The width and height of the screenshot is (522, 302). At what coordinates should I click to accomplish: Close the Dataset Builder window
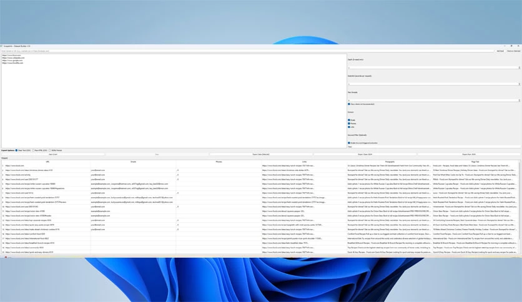(518, 46)
